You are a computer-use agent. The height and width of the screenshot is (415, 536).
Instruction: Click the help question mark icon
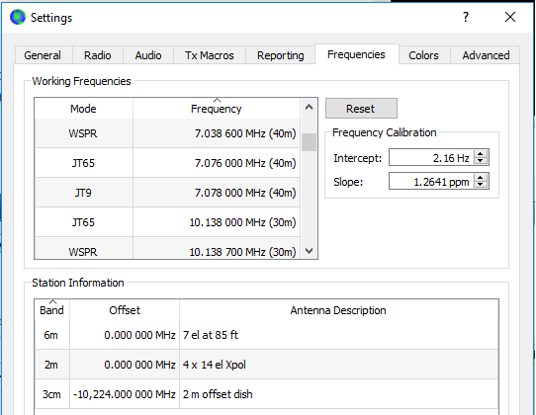[x=466, y=17]
